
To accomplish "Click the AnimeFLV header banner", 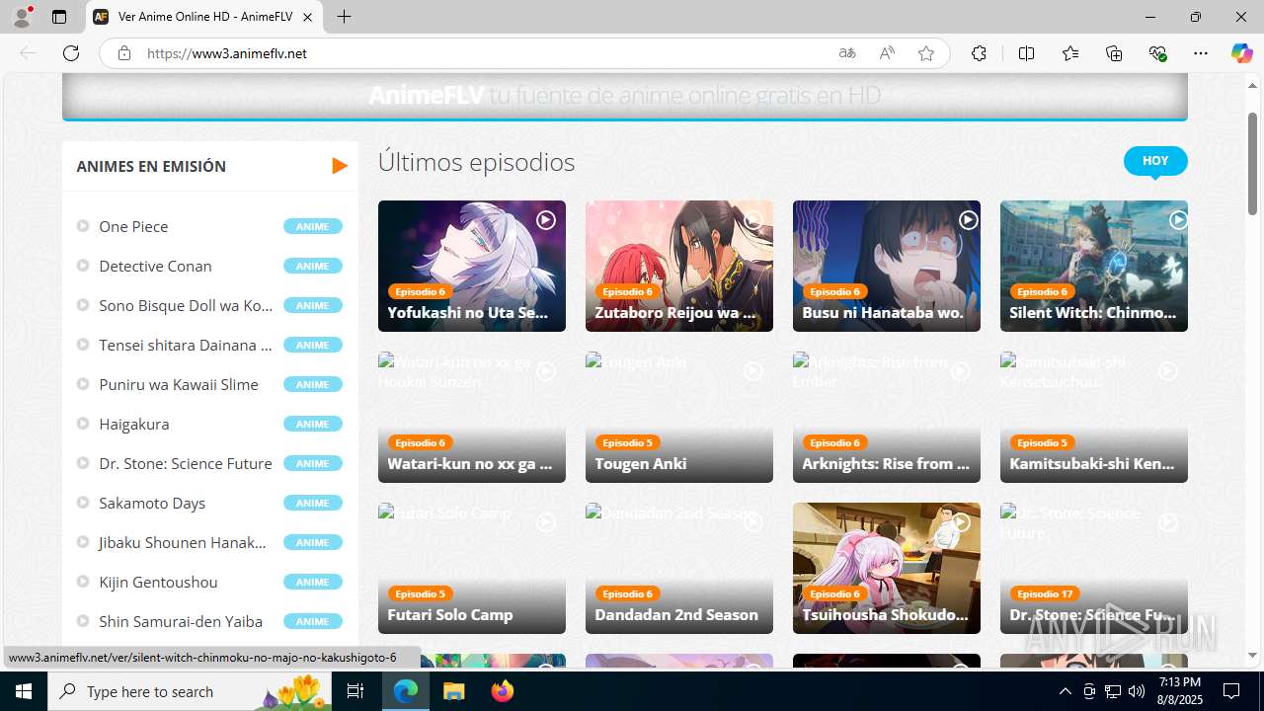I will (x=624, y=96).
